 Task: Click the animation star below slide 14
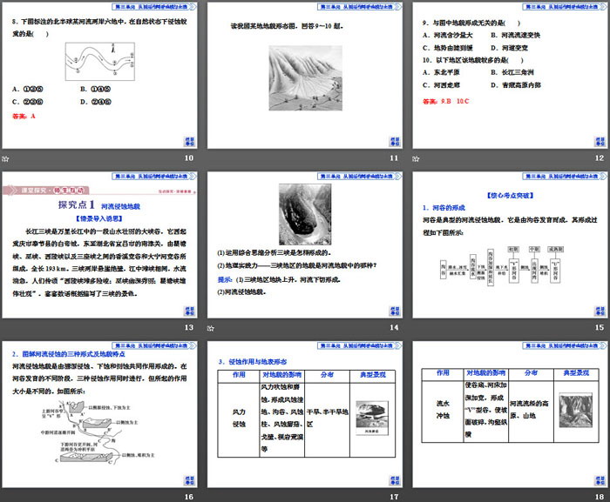211,328
